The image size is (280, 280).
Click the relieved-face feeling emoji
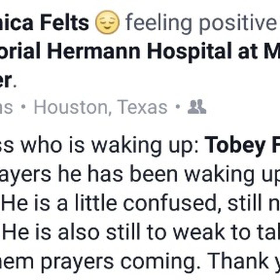pyautogui.click(x=107, y=22)
